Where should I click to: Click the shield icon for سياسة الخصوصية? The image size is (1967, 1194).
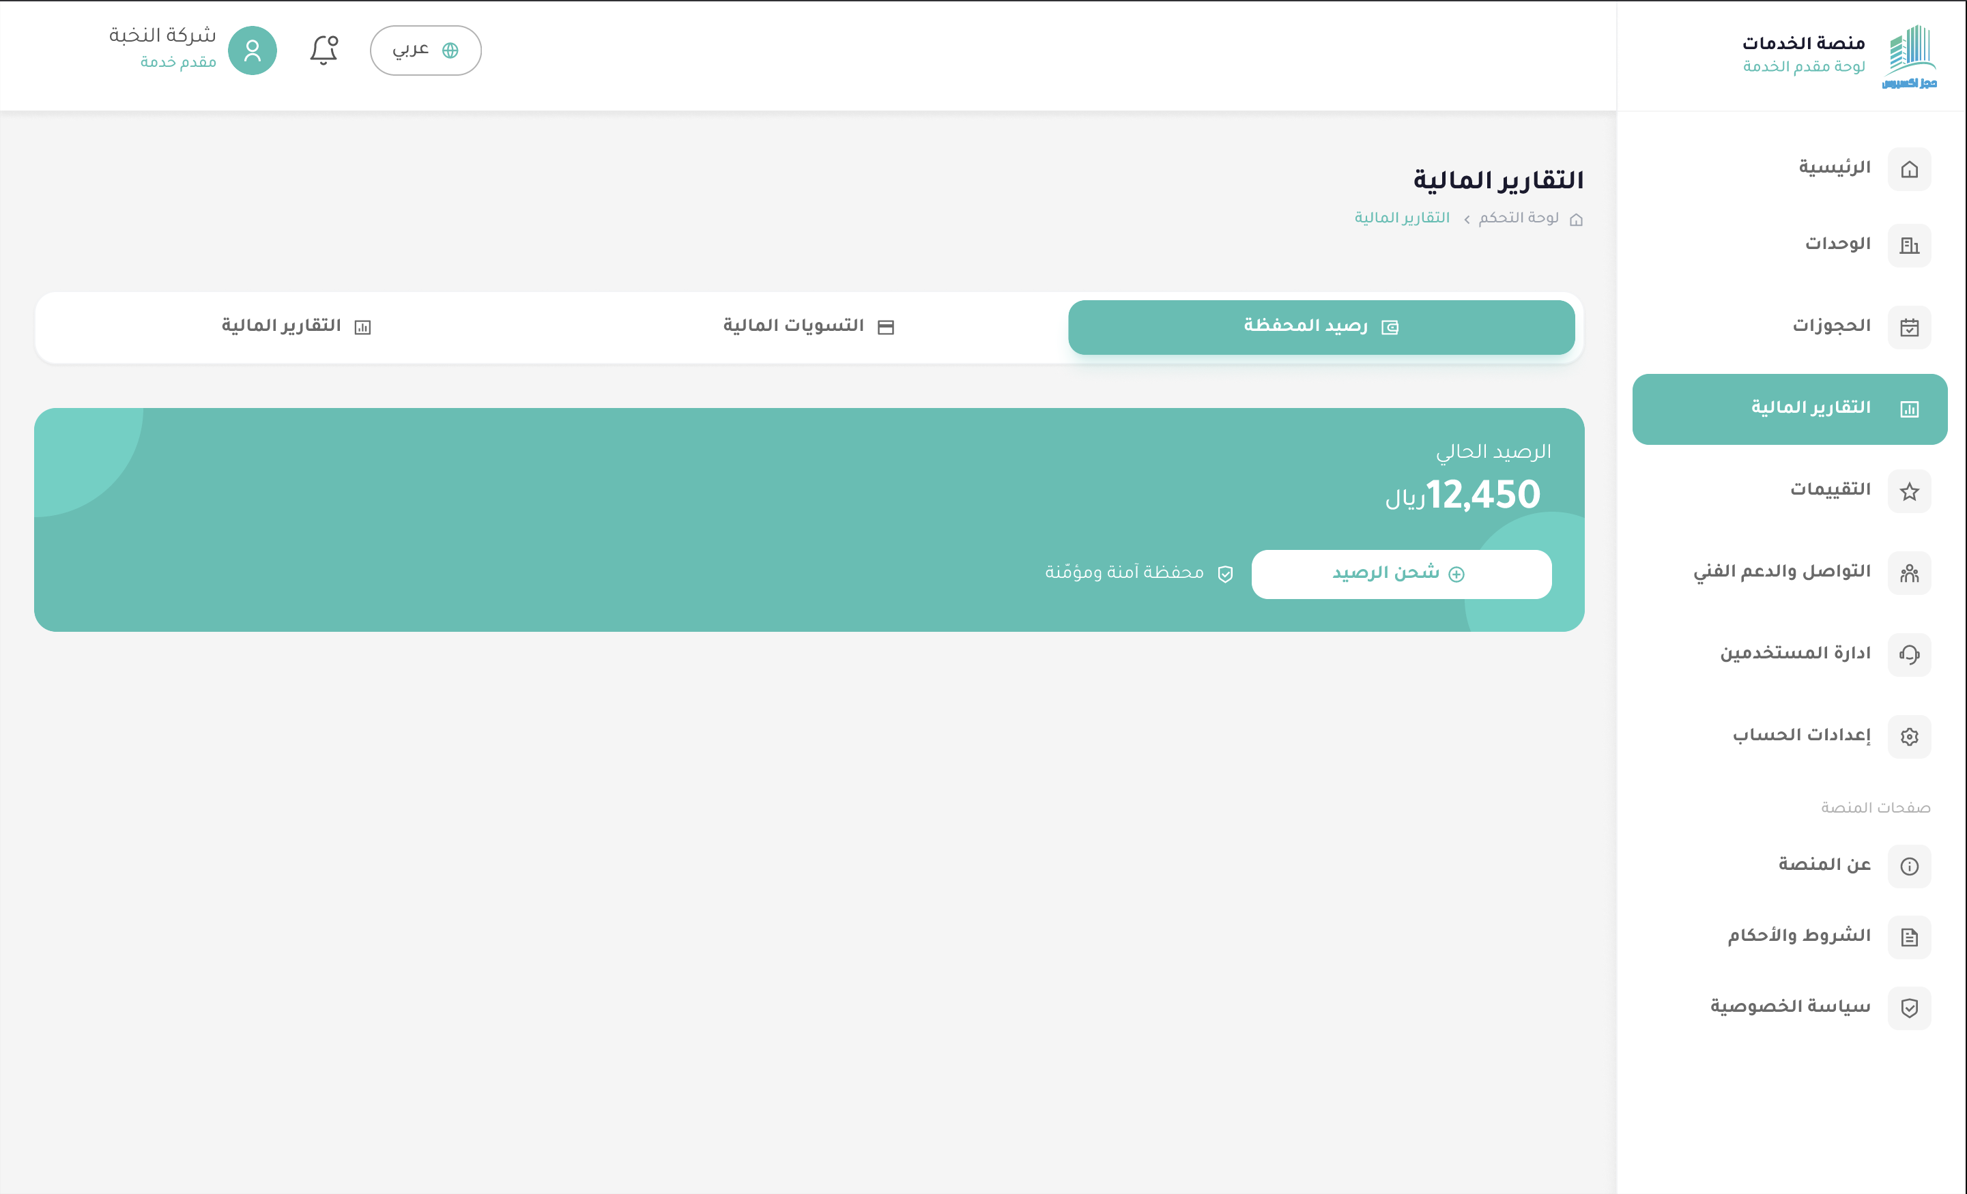pos(1909,1008)
